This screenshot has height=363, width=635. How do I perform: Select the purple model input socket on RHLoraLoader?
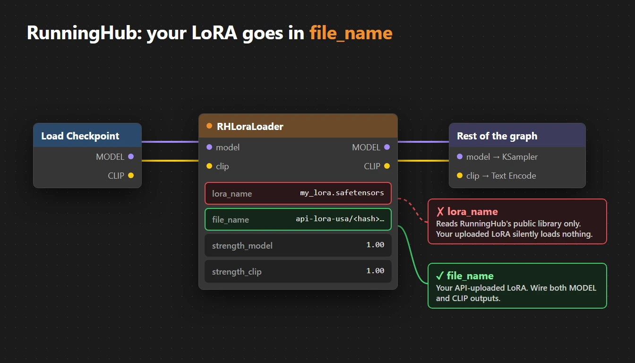pos(209,147)
